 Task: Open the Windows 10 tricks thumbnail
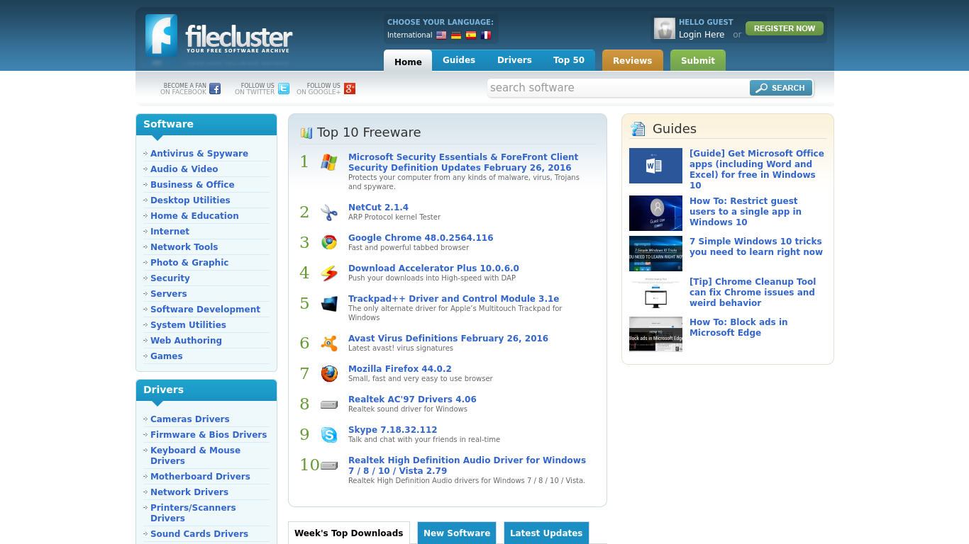click(655, 254)
